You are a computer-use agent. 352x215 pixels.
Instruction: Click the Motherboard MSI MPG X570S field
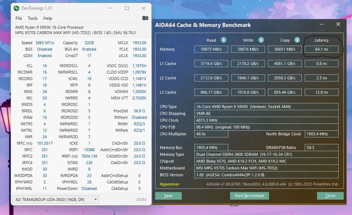click(267, 168)
